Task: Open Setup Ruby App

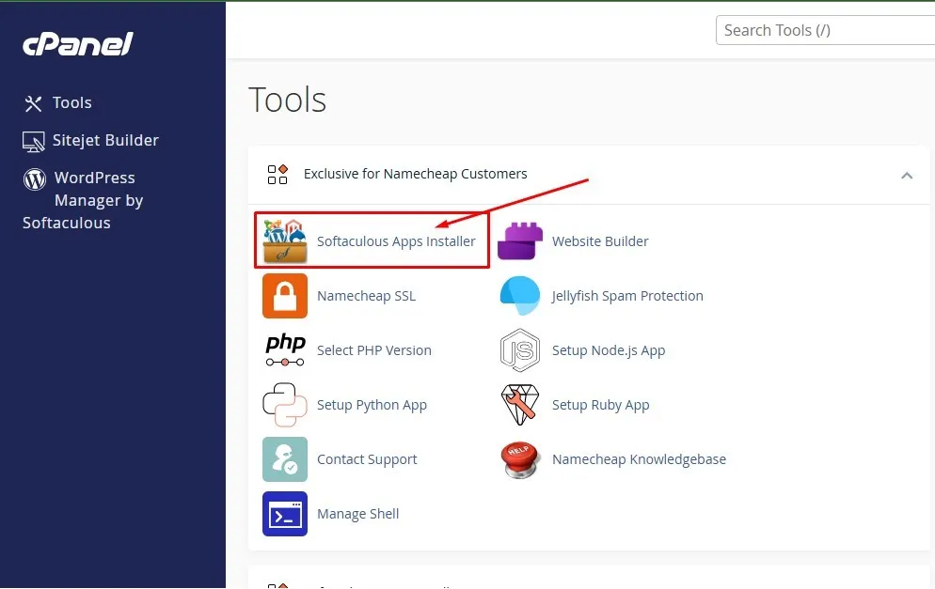Action: coord(601,405)
